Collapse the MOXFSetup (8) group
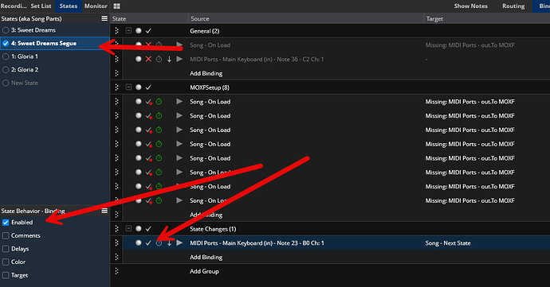Screen dimensions: 550x287 tap(128, 87)
